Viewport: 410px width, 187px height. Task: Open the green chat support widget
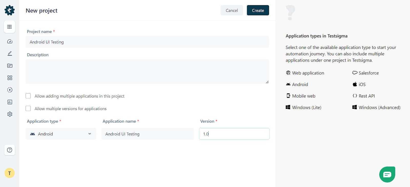(387, 174)
